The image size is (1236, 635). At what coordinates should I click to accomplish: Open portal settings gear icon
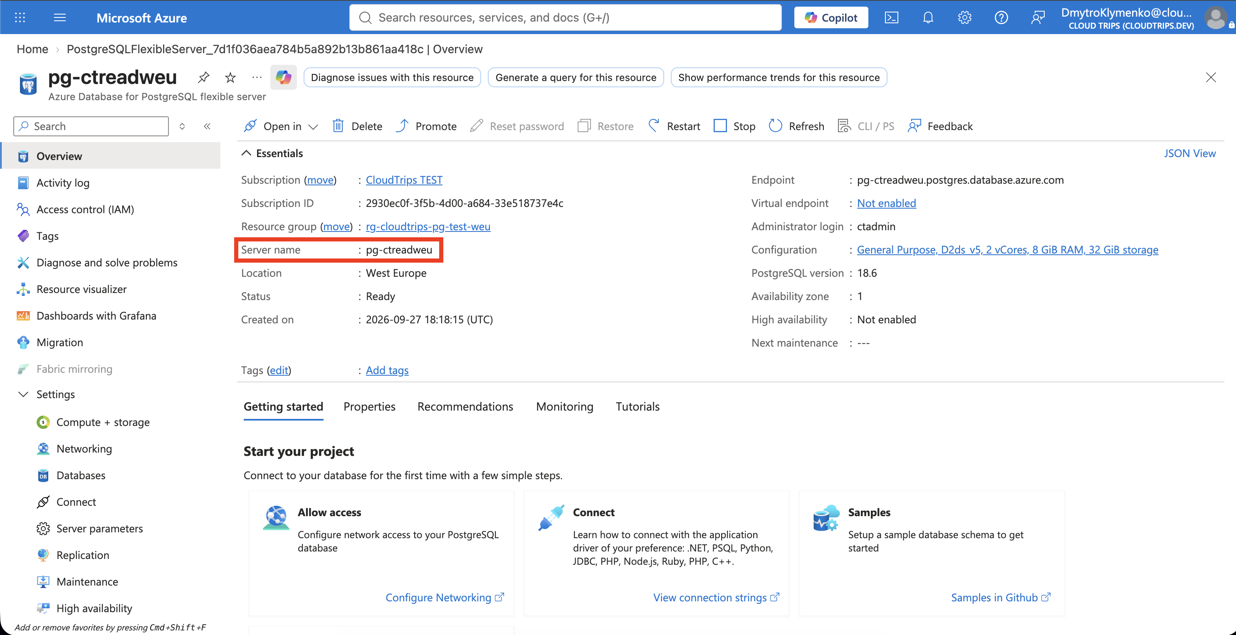[x=964, y=18]
